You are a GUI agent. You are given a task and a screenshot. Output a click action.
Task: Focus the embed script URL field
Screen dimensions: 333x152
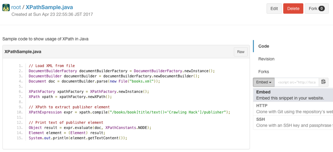coord(297,82)
